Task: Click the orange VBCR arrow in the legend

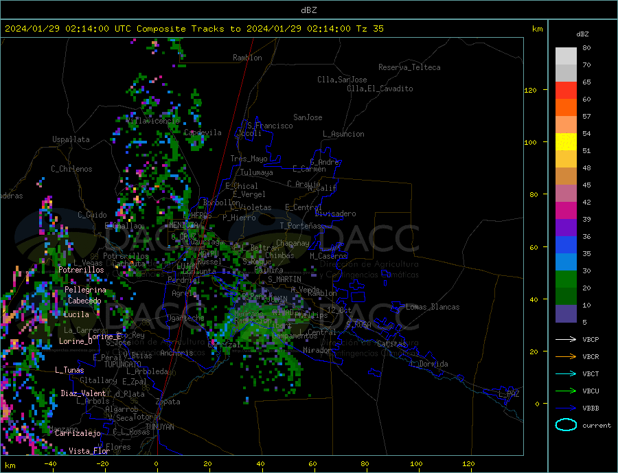Action: [566, 357]
